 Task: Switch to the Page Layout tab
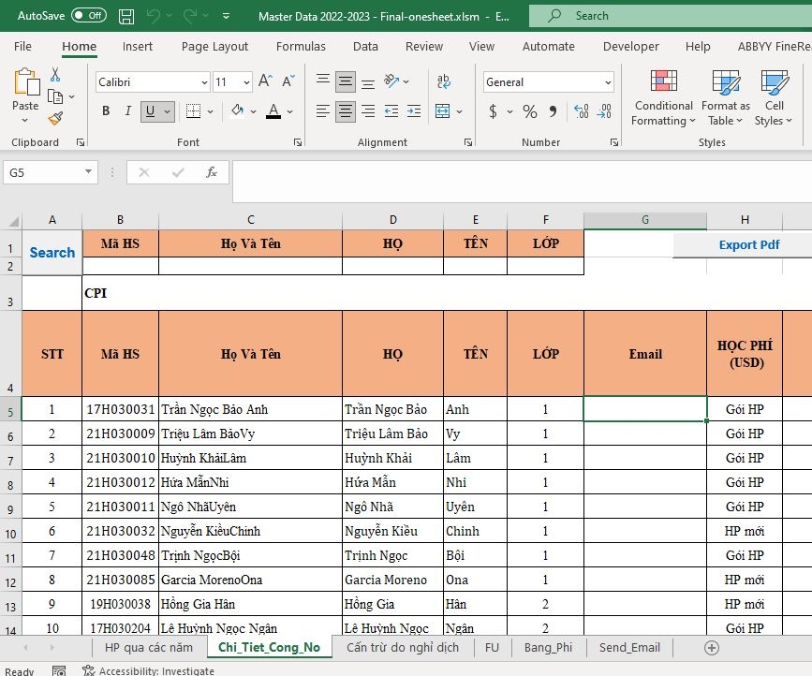[x=214, y=47]
